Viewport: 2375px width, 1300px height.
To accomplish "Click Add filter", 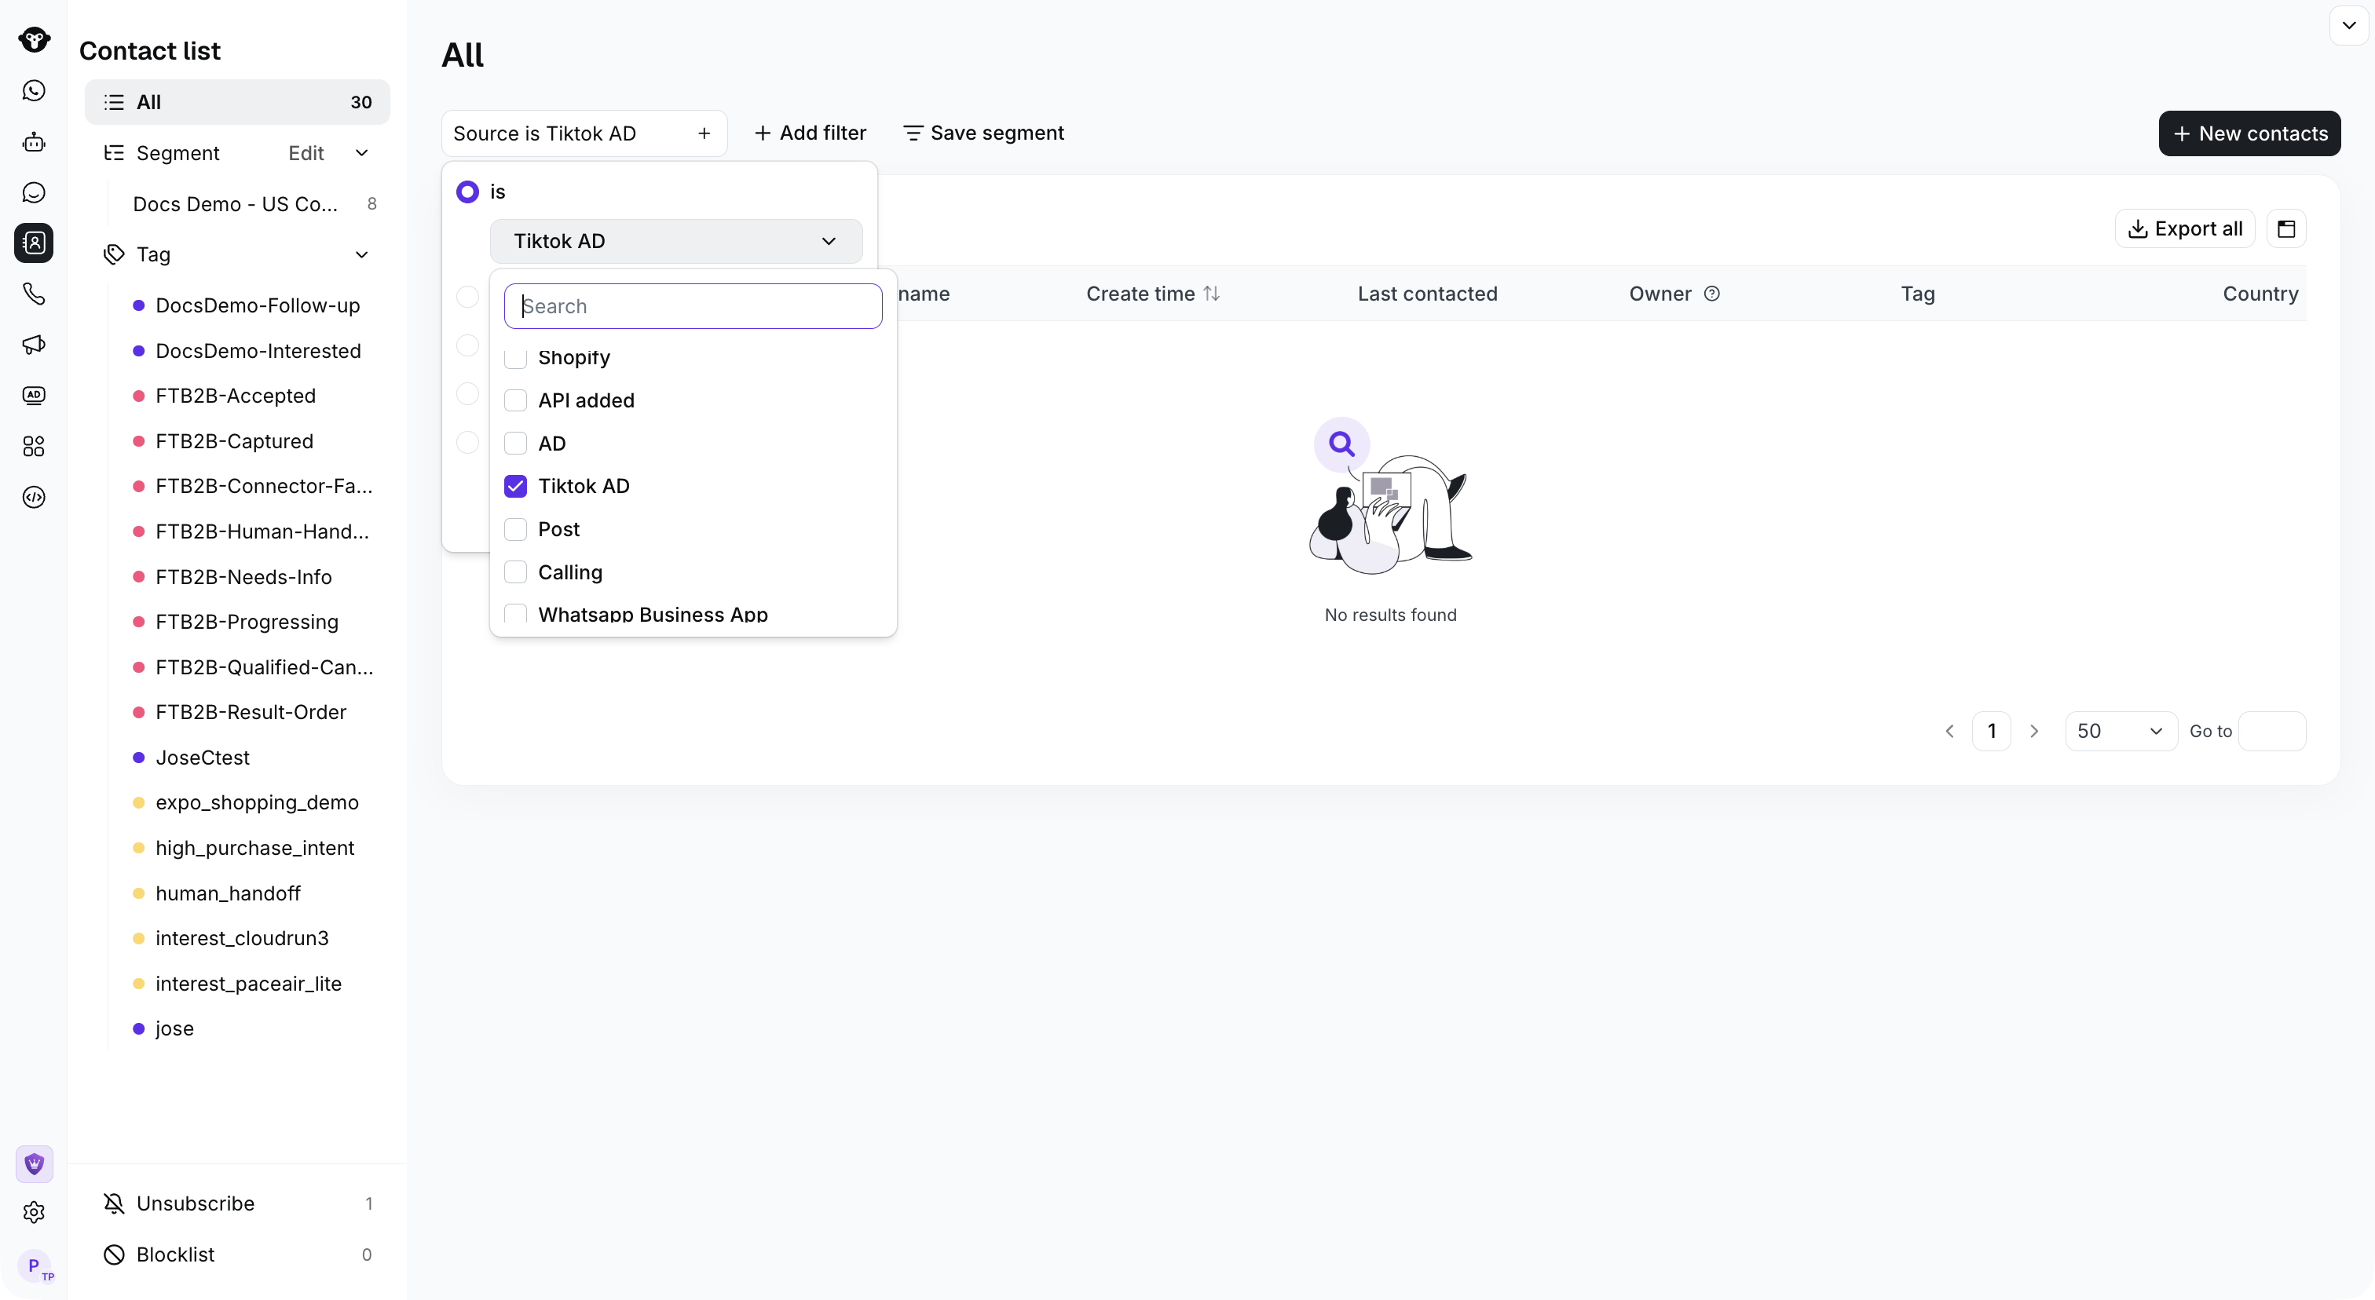I will [810, 133].
